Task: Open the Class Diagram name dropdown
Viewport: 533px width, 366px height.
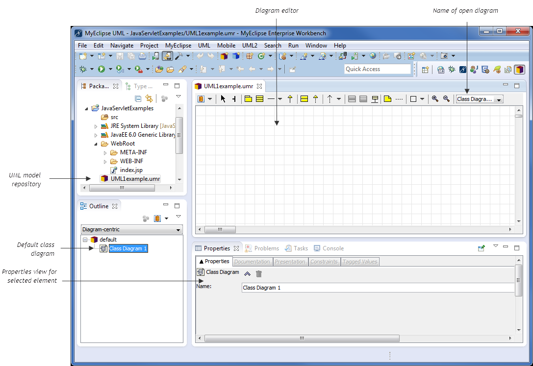Action: click(499, 99)
